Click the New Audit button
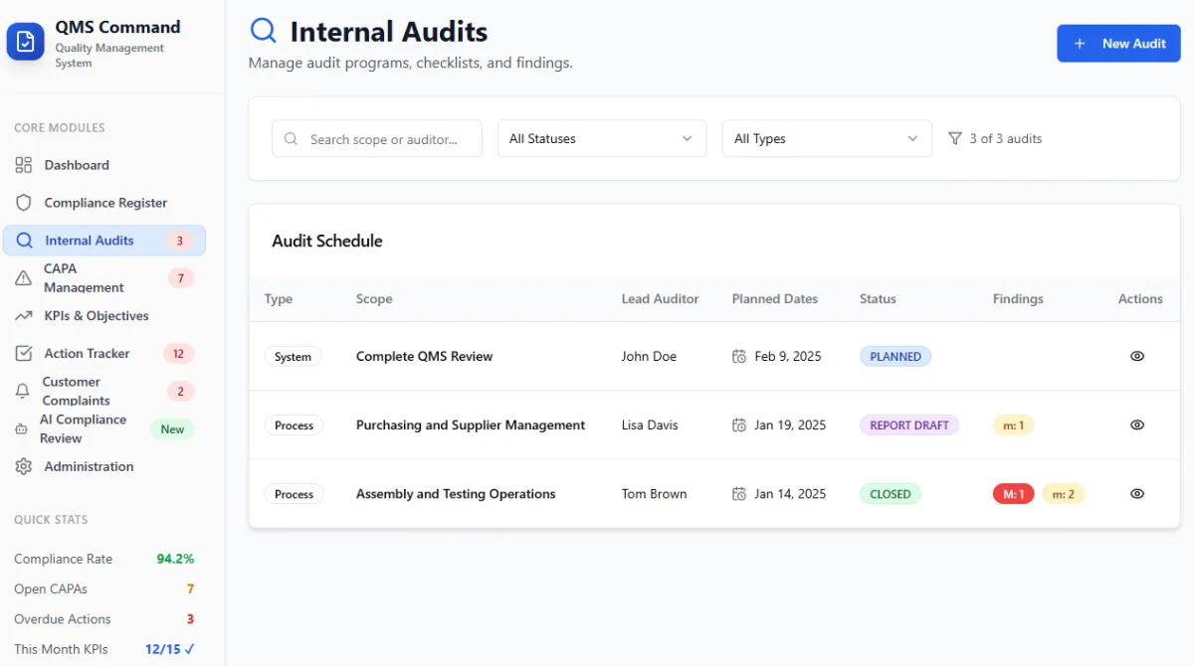 point(1117,44)
